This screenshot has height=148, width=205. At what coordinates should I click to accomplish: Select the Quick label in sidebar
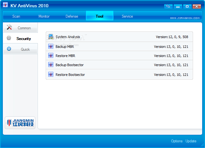pyautogui.click(x=25, y=49)
